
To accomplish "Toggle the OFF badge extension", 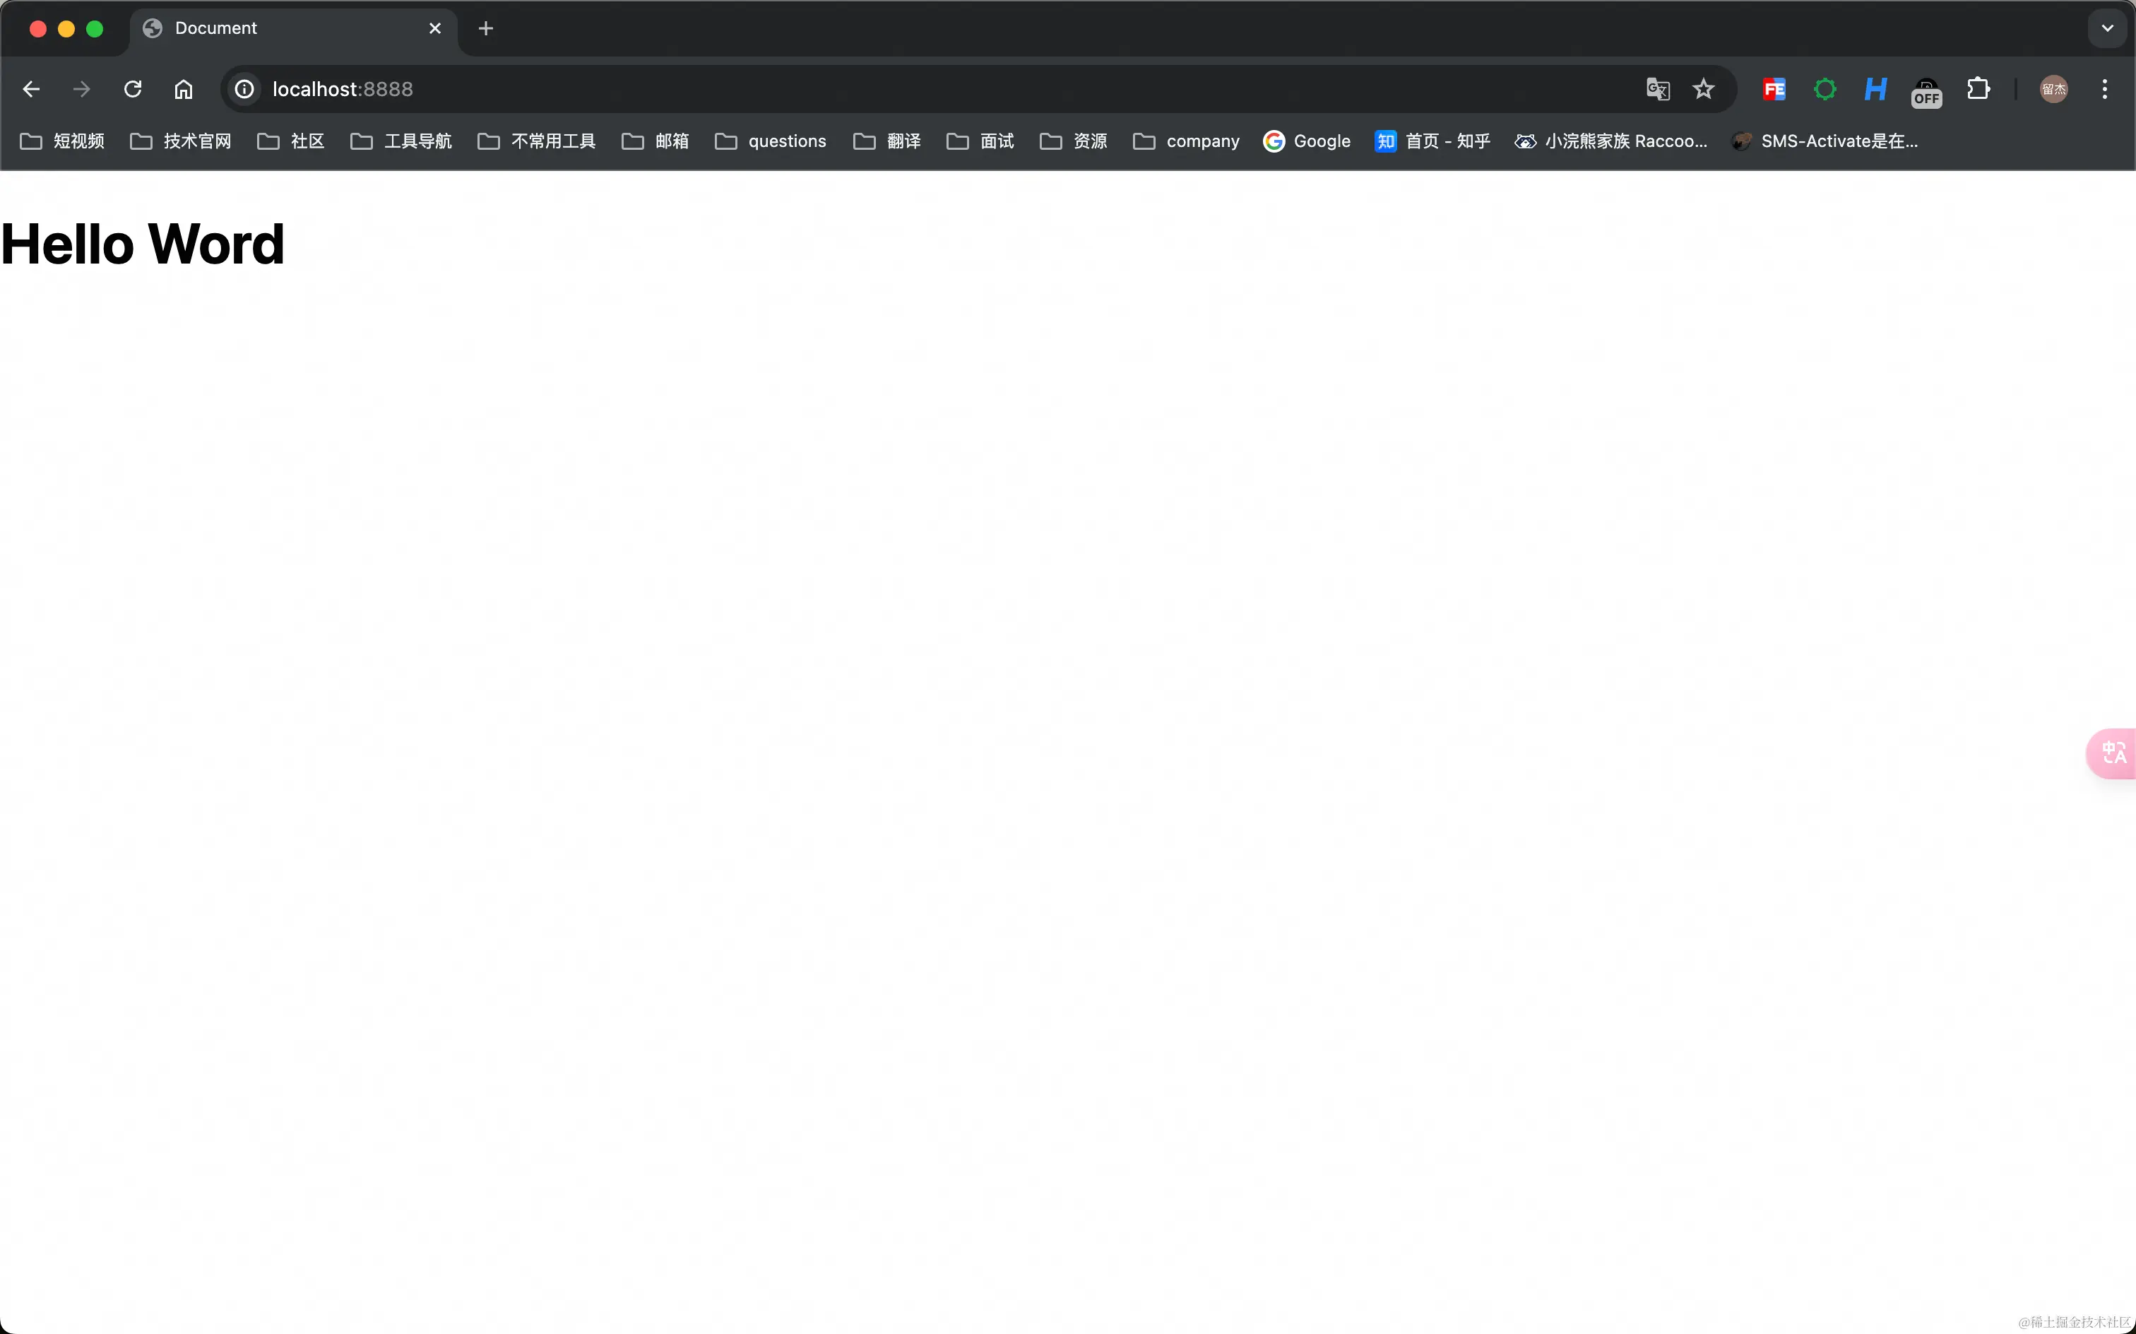I will 1926,91.
